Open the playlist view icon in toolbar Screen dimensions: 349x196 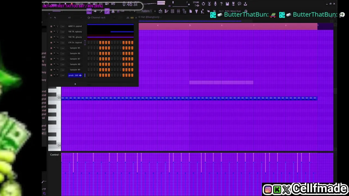[x=161, y=11]
